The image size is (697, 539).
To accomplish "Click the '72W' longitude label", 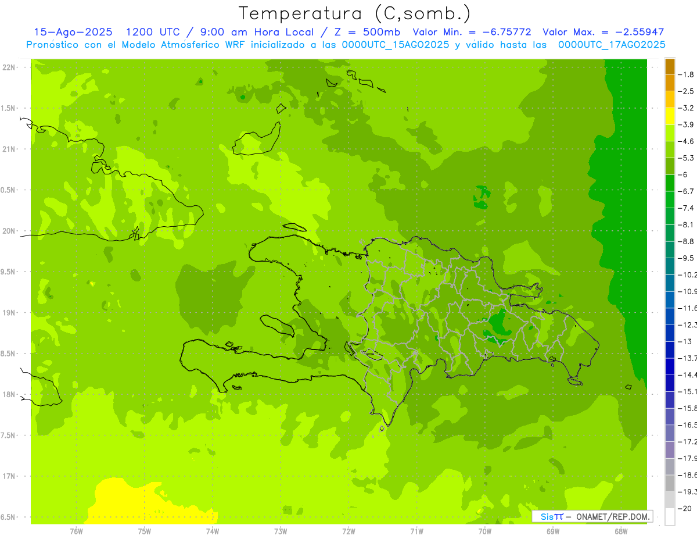I will pos(348,531).
